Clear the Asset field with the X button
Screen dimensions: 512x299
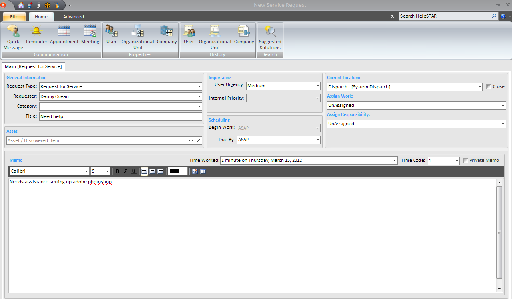tap(198, 141)
